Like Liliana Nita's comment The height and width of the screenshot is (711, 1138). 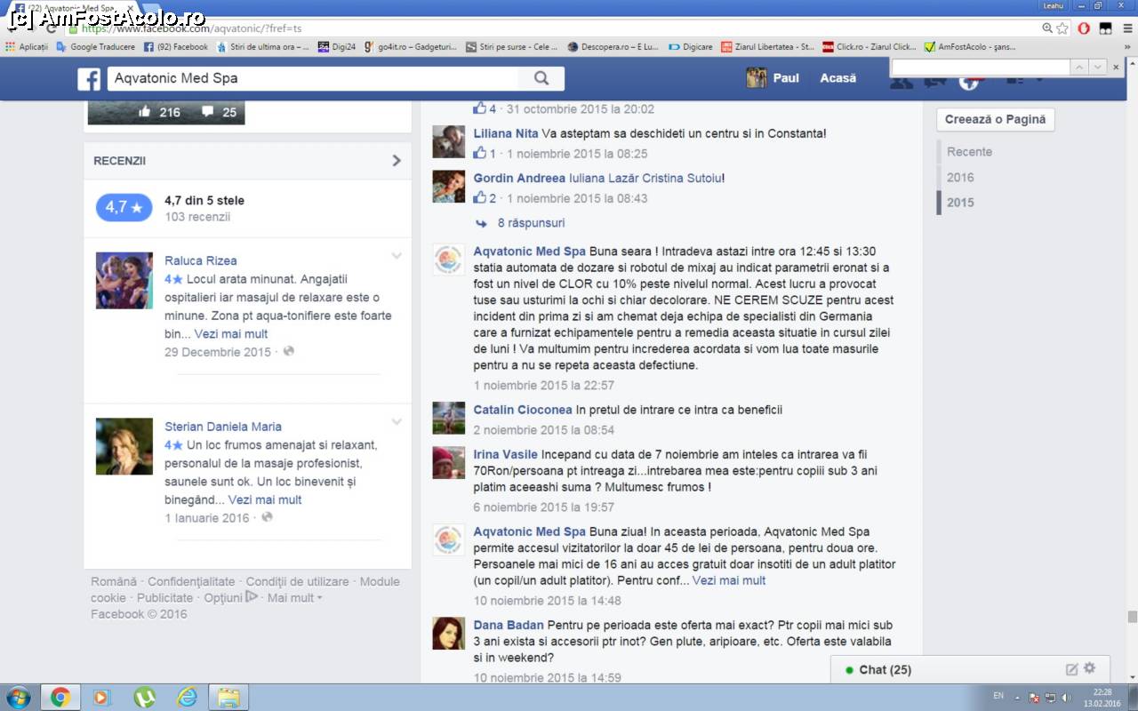[480, 153]
